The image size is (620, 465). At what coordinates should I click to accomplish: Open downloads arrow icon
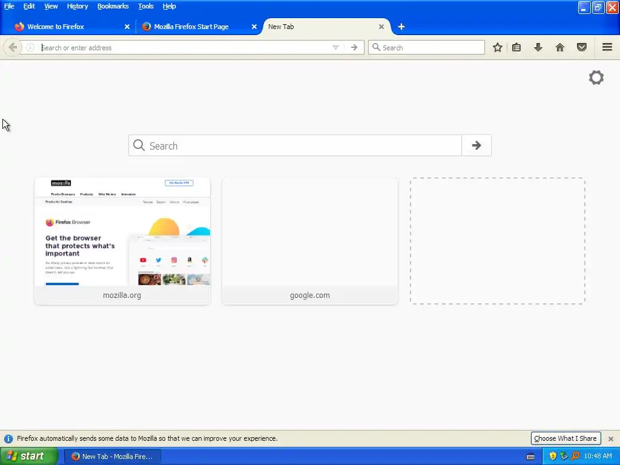click(x=538, y=47)
